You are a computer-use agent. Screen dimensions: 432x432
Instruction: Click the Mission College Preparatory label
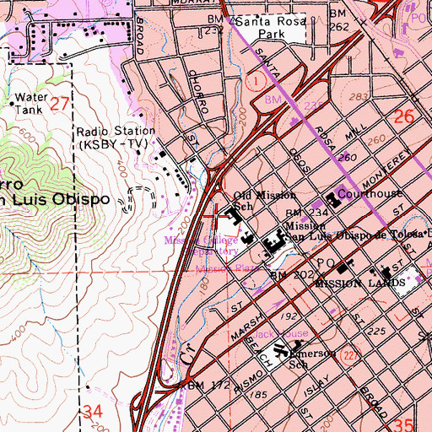pos(201,246)
